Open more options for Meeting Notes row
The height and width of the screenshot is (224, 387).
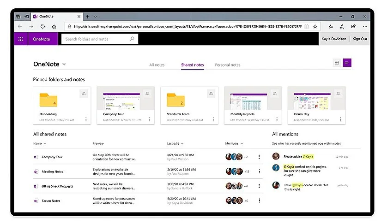coord(259,171)
